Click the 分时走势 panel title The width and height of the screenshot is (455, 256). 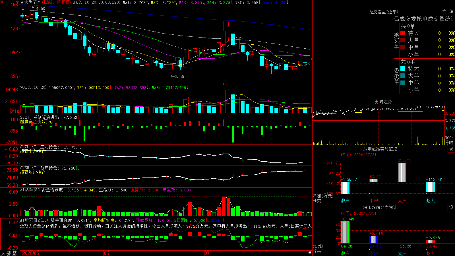point(383,102)
